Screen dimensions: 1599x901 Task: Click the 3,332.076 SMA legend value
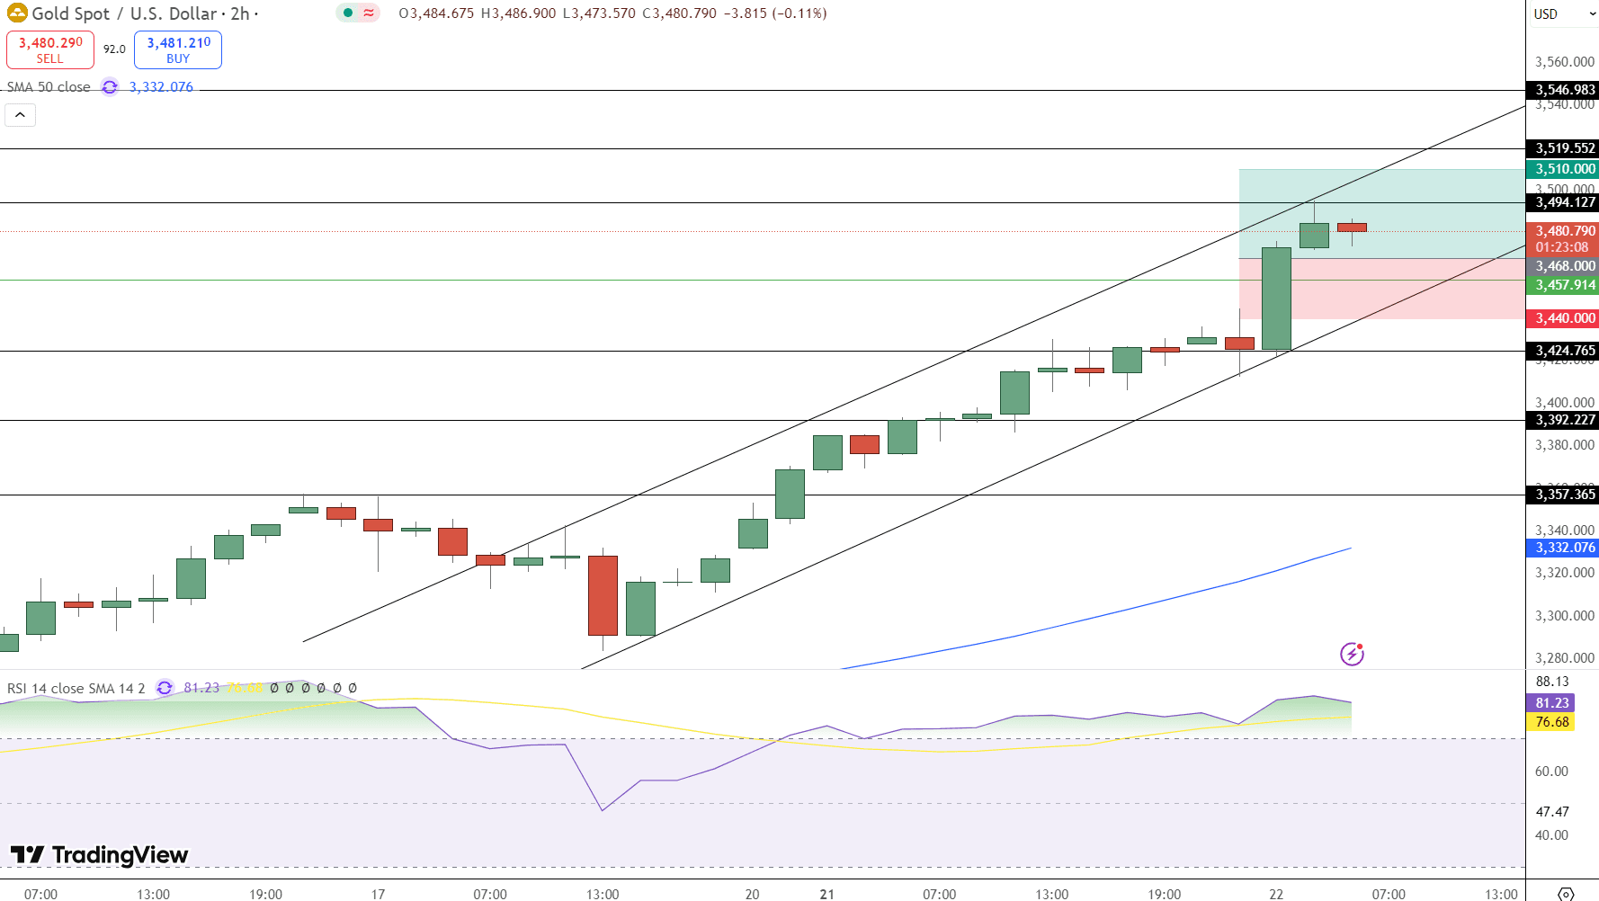tap(161, 87)
